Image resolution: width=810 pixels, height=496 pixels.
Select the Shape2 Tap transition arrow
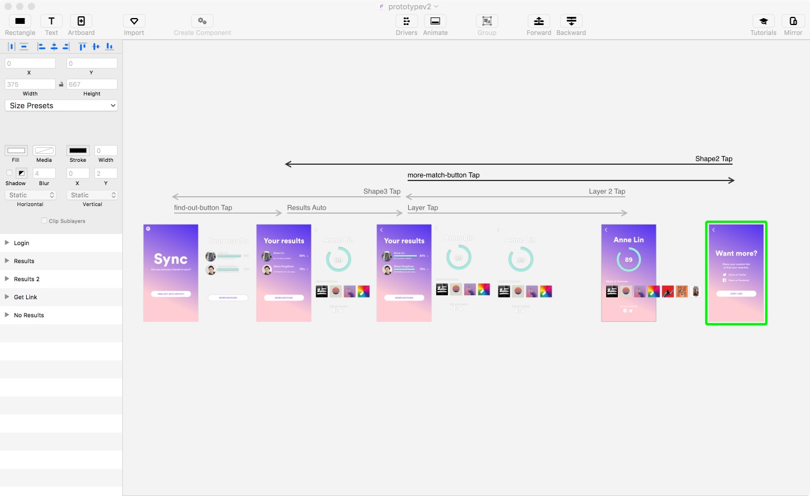508,164
